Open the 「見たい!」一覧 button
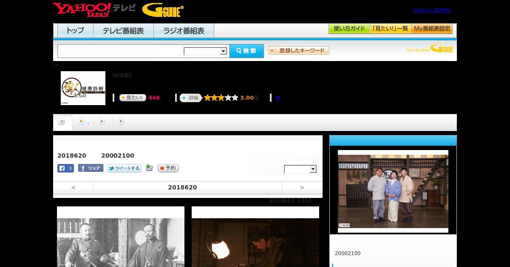 click(390, 29)
